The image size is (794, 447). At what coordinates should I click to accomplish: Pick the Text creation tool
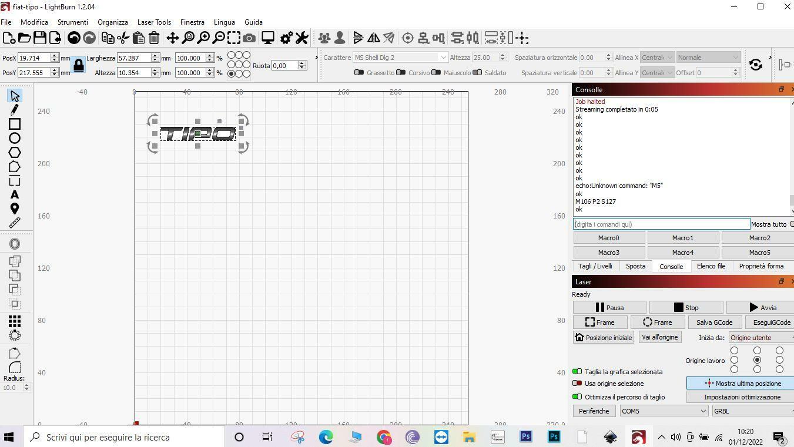15,195
